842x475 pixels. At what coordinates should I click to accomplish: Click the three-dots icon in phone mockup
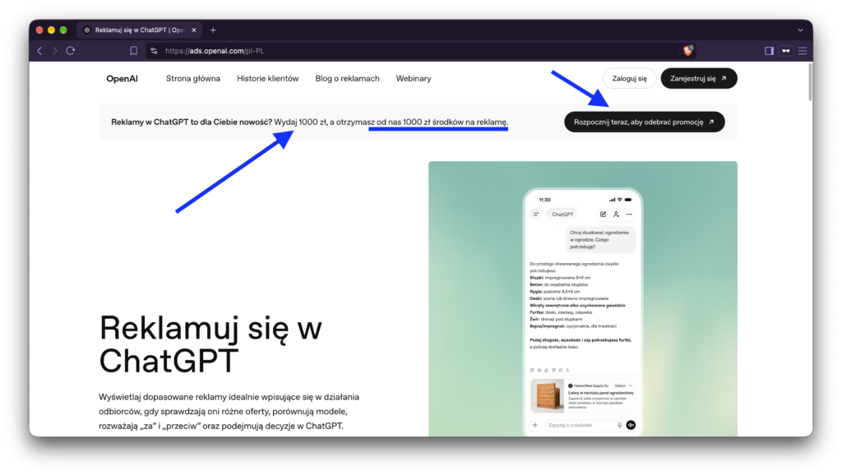coord(629,214)
